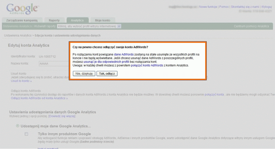Click the Nie, dziękuję button
The height and width of the screenshot is (149, 275).
click(84, 73)
